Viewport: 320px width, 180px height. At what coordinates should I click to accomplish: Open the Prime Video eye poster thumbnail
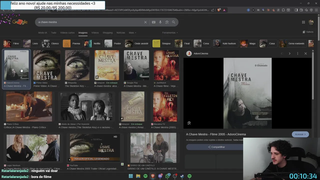[x=47, y=65]
